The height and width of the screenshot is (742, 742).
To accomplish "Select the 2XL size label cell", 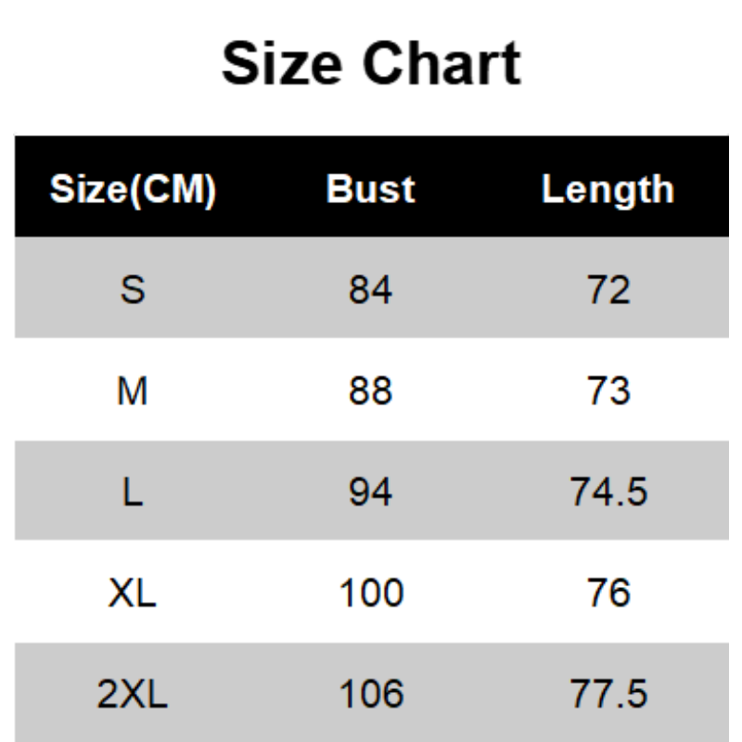I will point(133,694).
